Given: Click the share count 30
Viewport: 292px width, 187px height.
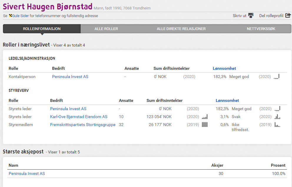Looking at the screenshot, I should click(x=221, y=173).
